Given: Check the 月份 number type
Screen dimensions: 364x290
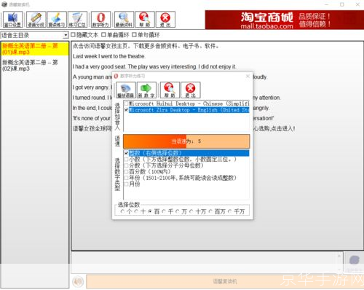Looking at the screenshot, I should (x=126, y=184).
